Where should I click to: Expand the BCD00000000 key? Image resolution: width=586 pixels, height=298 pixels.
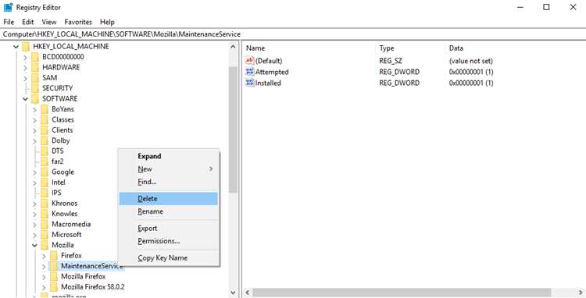(26, 57)
